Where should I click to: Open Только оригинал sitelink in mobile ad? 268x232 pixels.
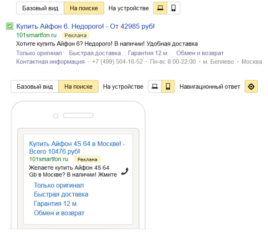[x=59, y=185]
